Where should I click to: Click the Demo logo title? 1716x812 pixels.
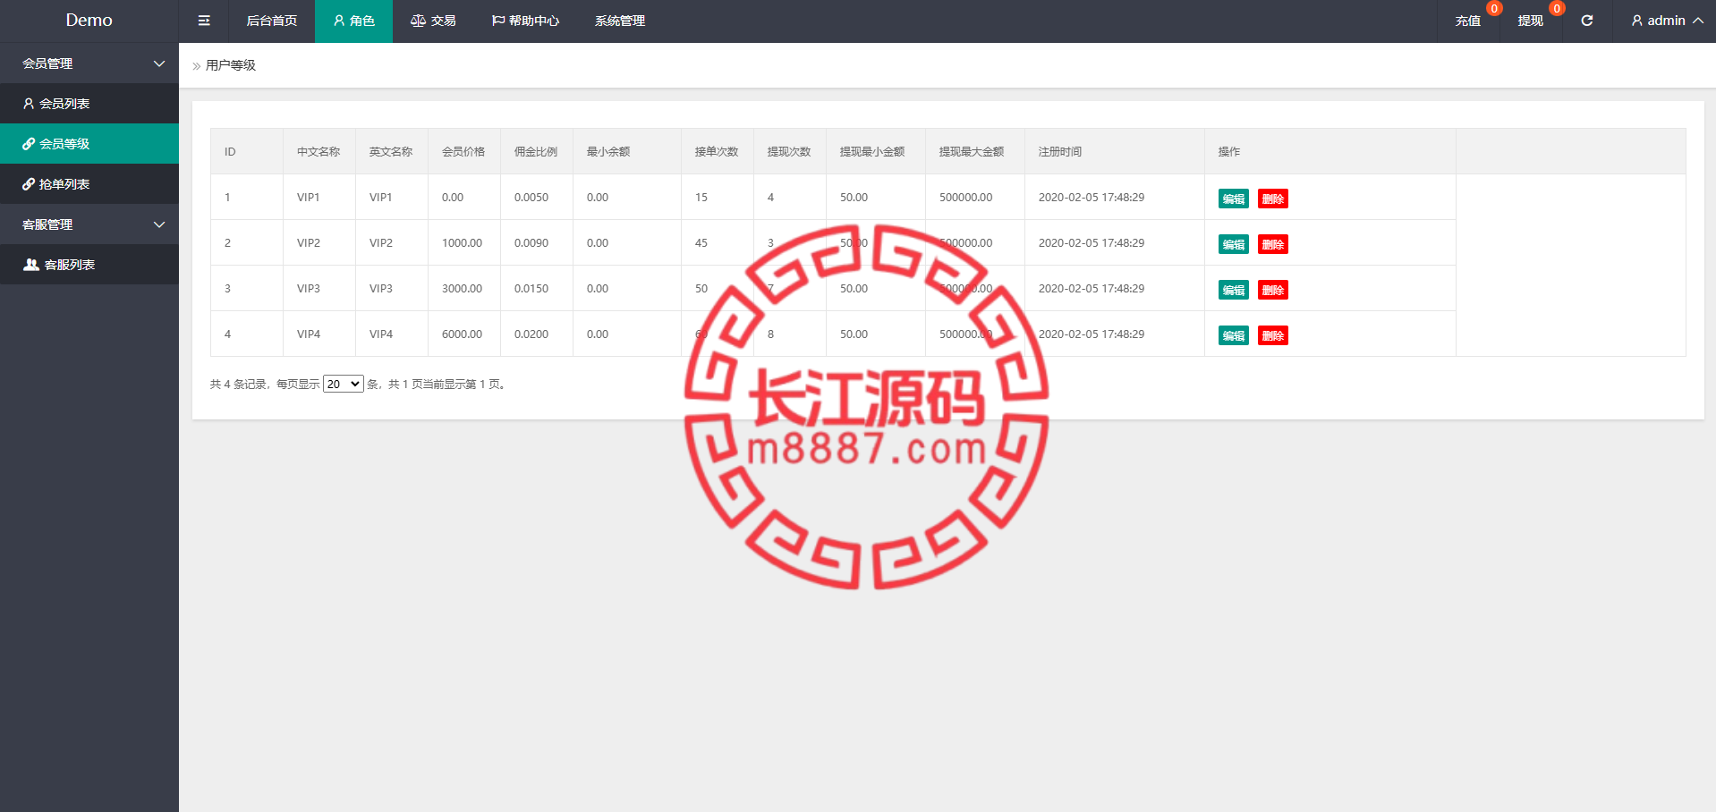(x=89, y=21)
